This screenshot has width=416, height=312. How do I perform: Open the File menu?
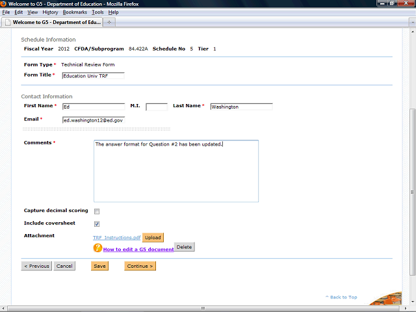6,12
